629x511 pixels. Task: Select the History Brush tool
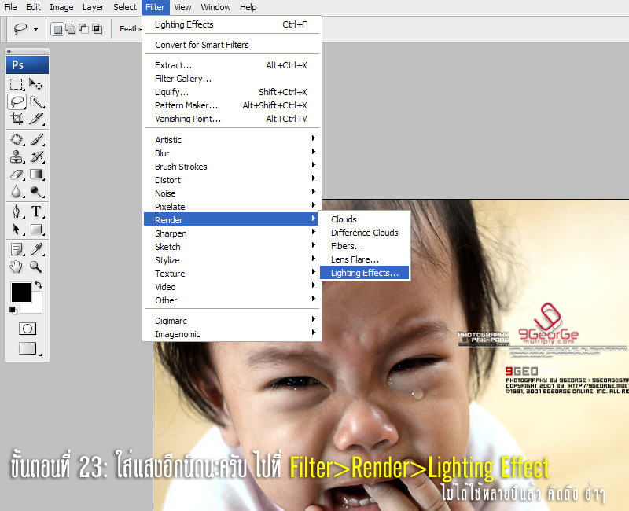(36, 156)
